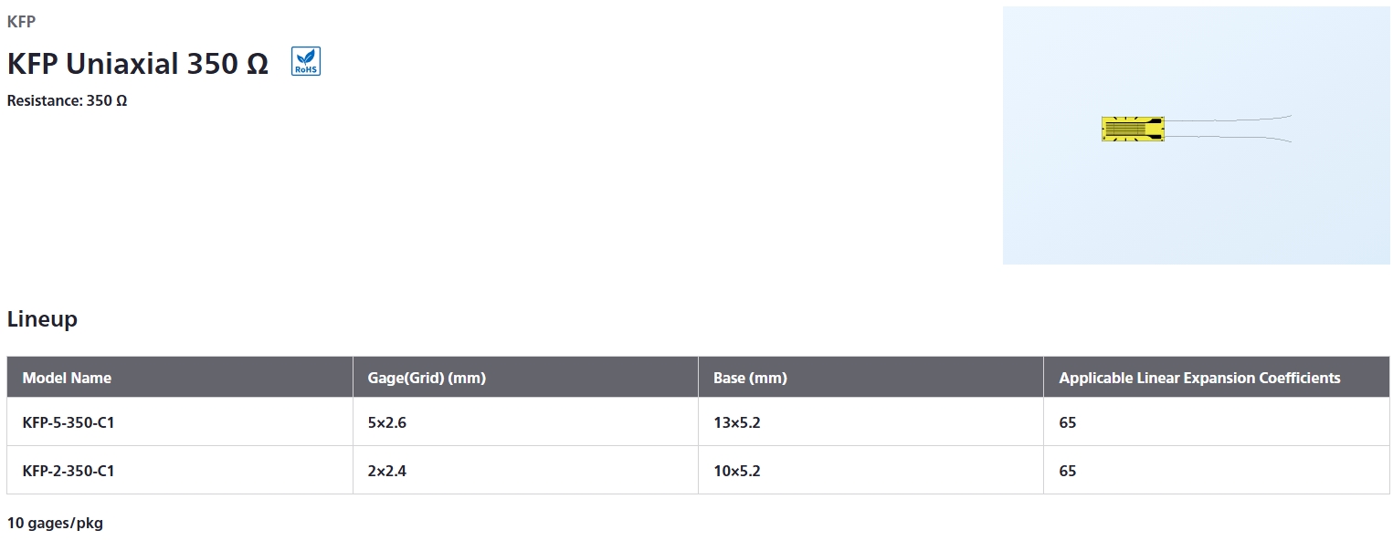Screen dimensions: 1393x551
Task: Click the 5×2.6 gage size cell
Action: click(x=387, y=422)
